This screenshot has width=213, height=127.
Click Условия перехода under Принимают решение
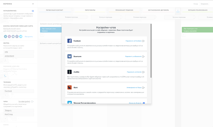[x=141, y=17]
